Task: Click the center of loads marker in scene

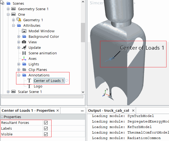Action: click(110, 59)
